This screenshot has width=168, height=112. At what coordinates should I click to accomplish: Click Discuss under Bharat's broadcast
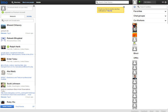[x=3, y=33]
